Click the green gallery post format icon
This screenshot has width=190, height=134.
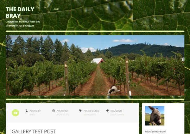[16, 113]
